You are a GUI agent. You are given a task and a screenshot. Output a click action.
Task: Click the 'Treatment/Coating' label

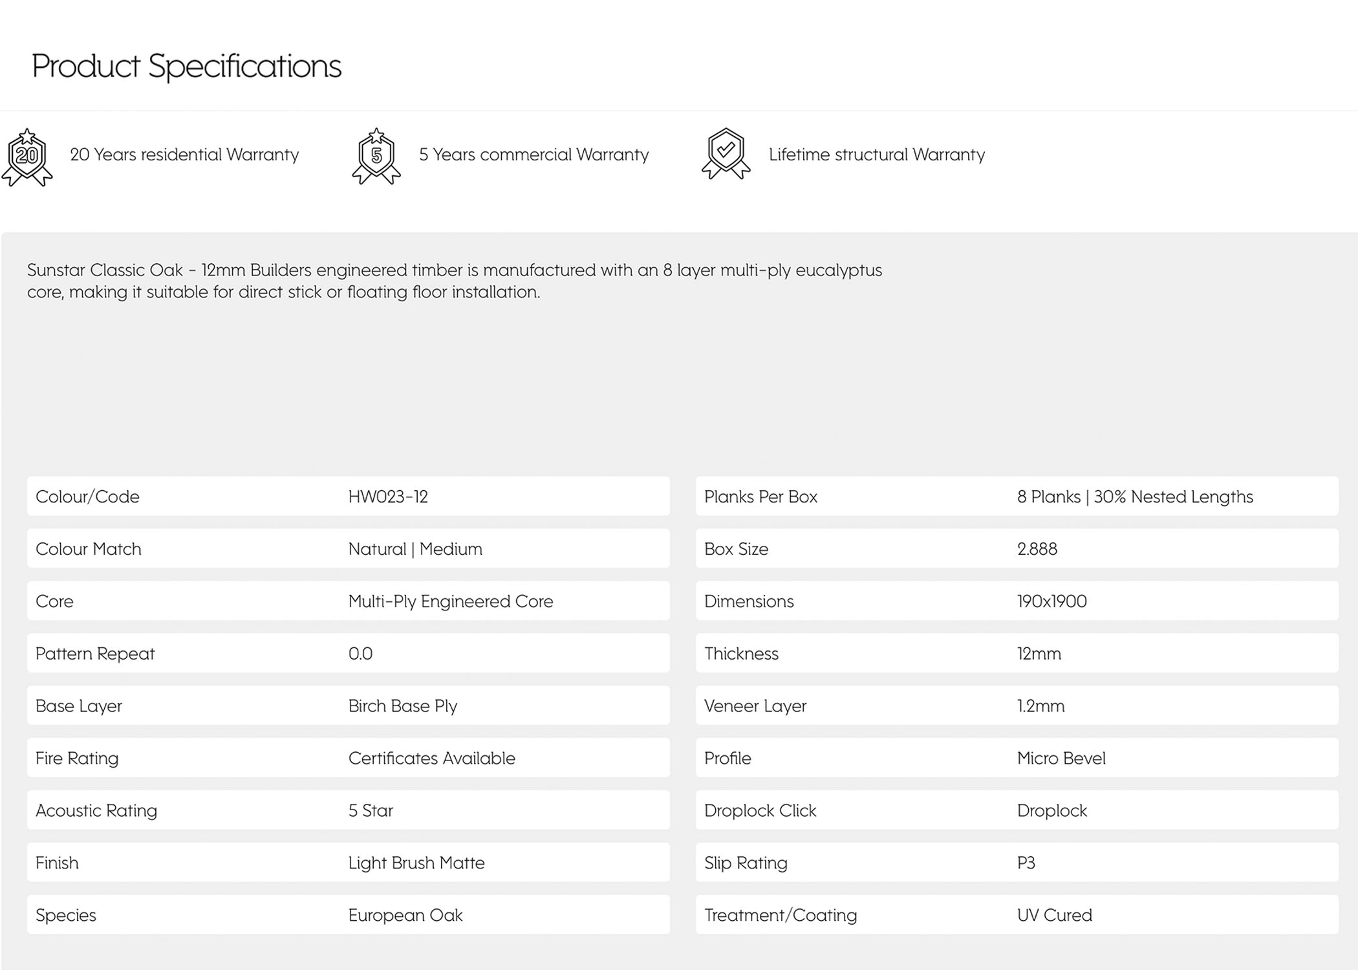click(x=781, y=916)
